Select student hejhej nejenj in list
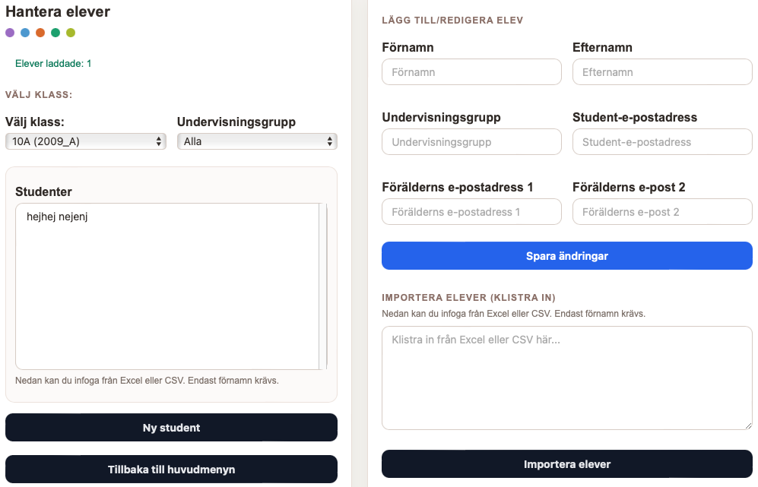Viewport: 758px width, 487px height. pos(58,217)
